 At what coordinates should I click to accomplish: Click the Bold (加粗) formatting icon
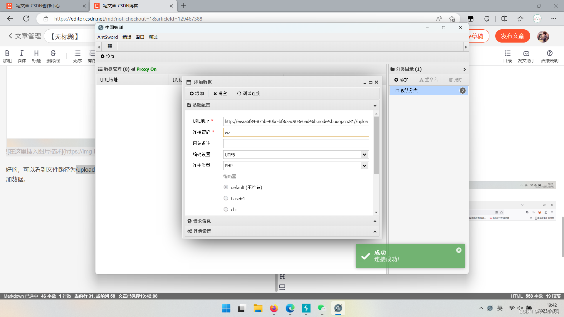(x=7, y=53)
